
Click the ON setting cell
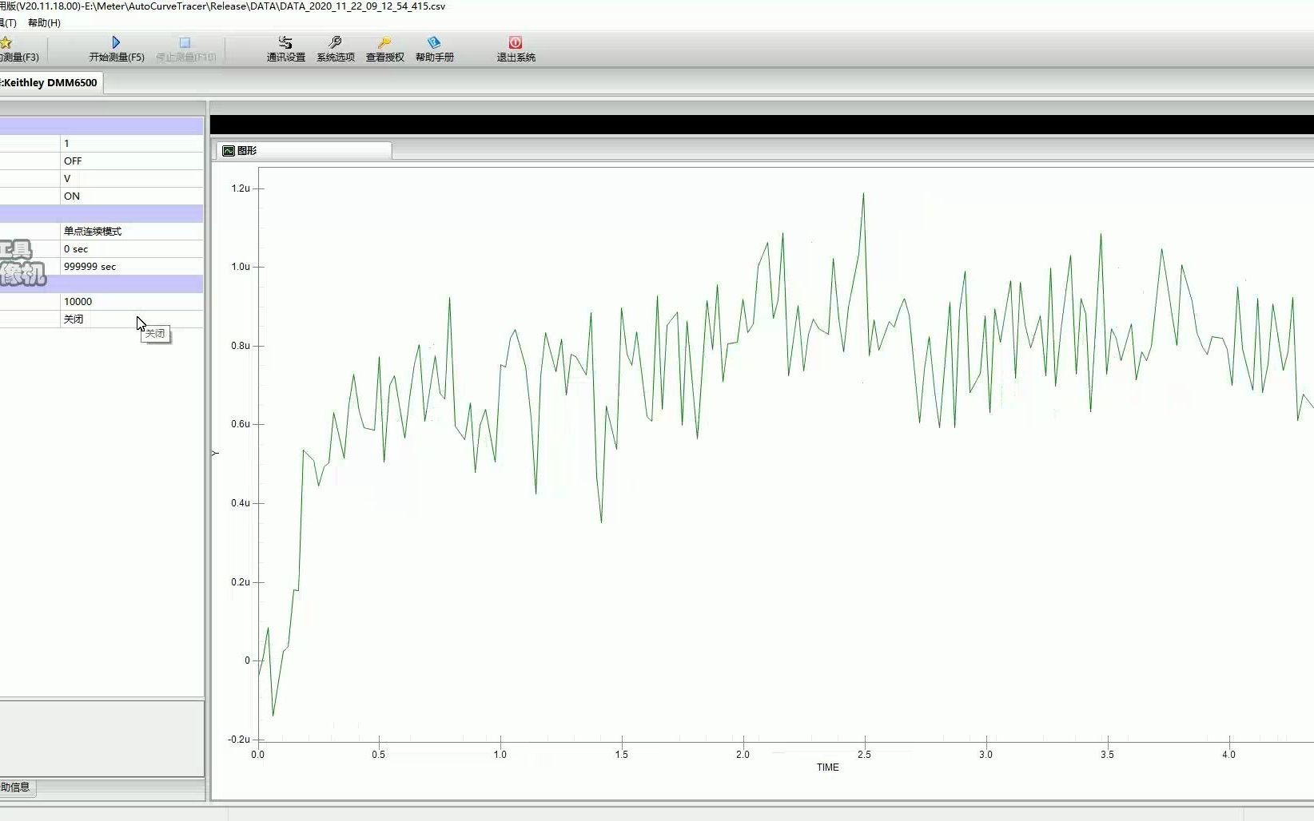point(132,196)
